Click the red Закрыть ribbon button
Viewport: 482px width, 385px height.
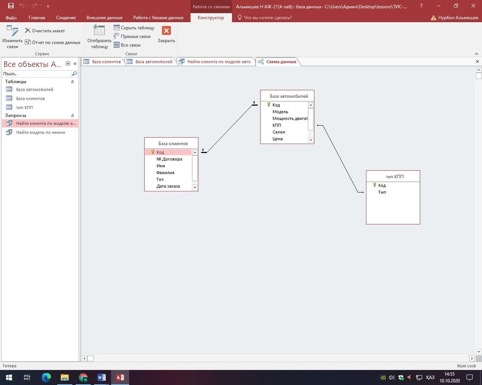click(166, 31)
